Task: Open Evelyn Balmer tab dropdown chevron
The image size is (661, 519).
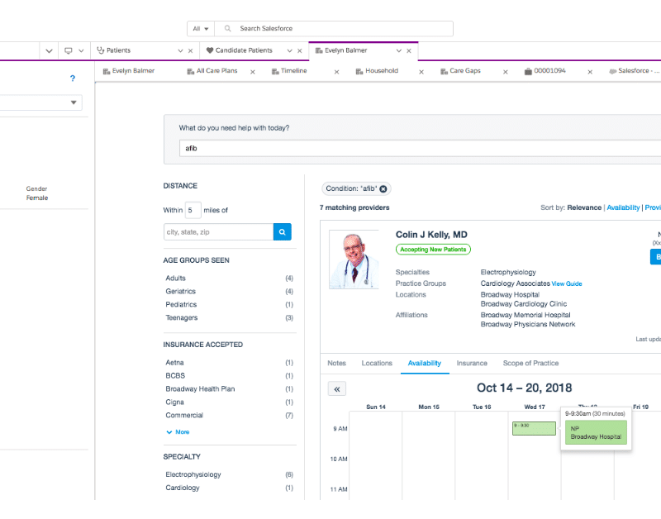Action: 398,50
